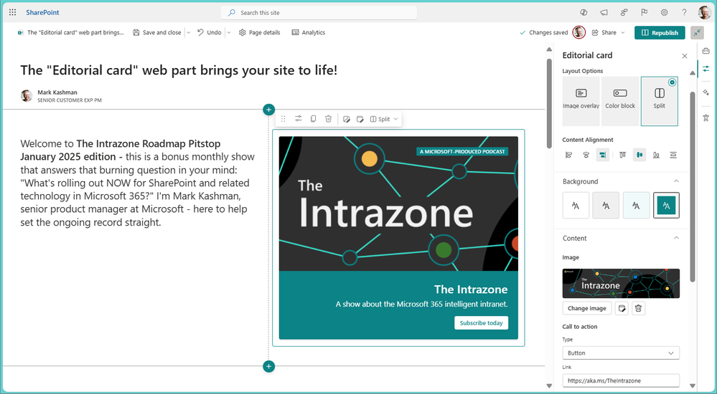Align content to the left horizontally
The width and height of the screenshot is (717, 394).
pyautogui.click(x=569, y=155)
